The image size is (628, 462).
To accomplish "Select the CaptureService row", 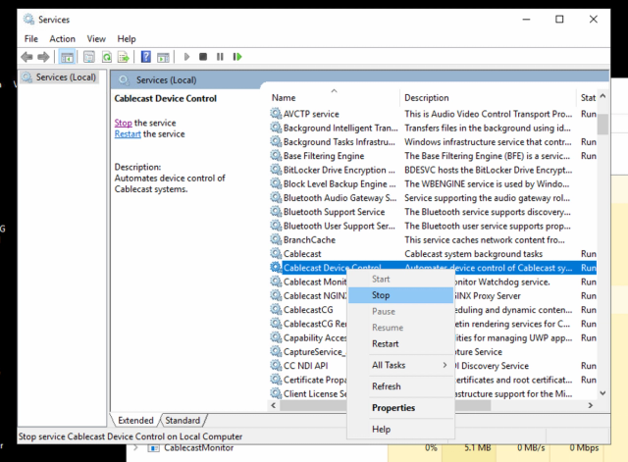I will [308, 352].
